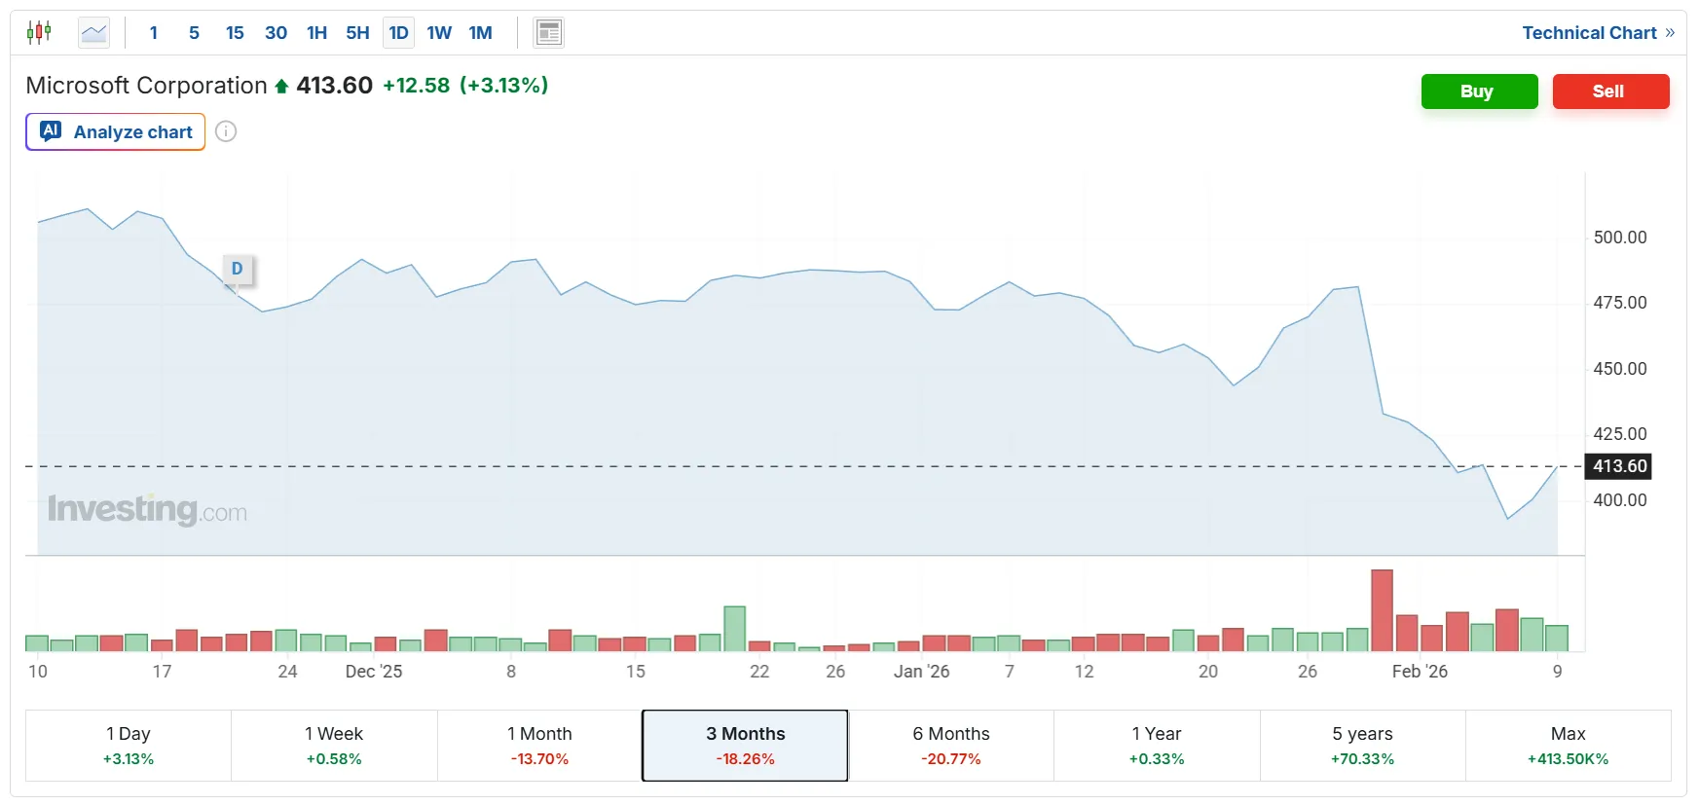The width and height of the screenshot is (1699, 805).
Task: Select the 1 Month range tab
Action: 539,745
